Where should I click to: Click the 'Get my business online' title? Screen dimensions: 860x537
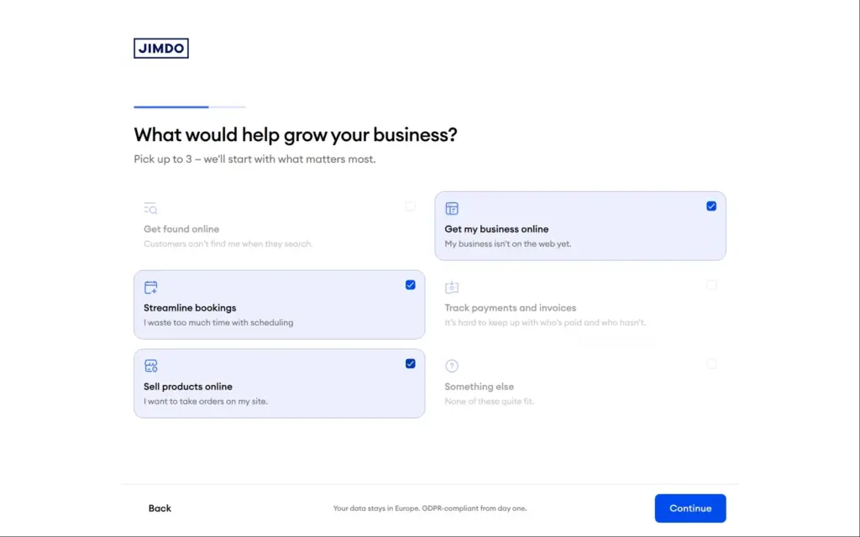point(496,229)
